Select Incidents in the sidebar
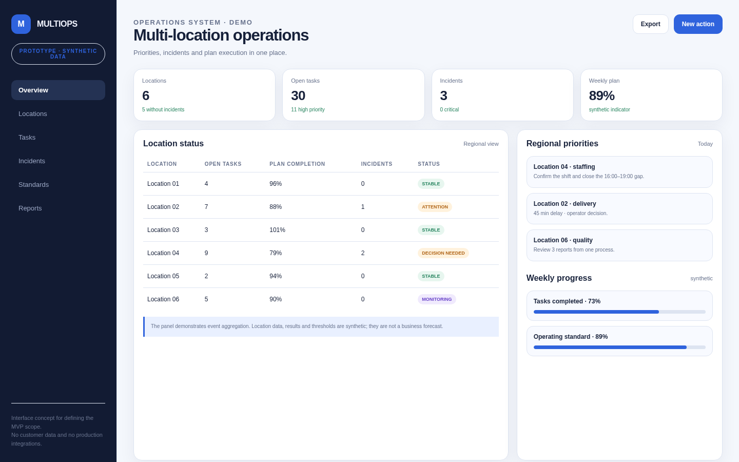 pos(58,161)
